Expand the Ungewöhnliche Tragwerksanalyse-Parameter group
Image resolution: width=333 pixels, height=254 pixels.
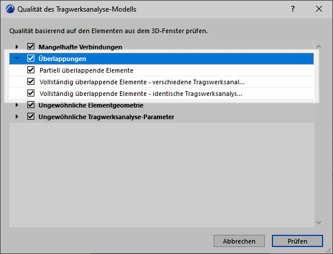tap(17, 117)
